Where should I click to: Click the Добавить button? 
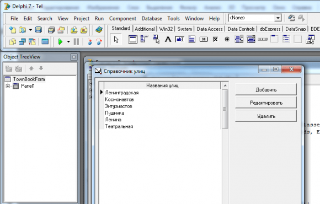pos(266,89)
